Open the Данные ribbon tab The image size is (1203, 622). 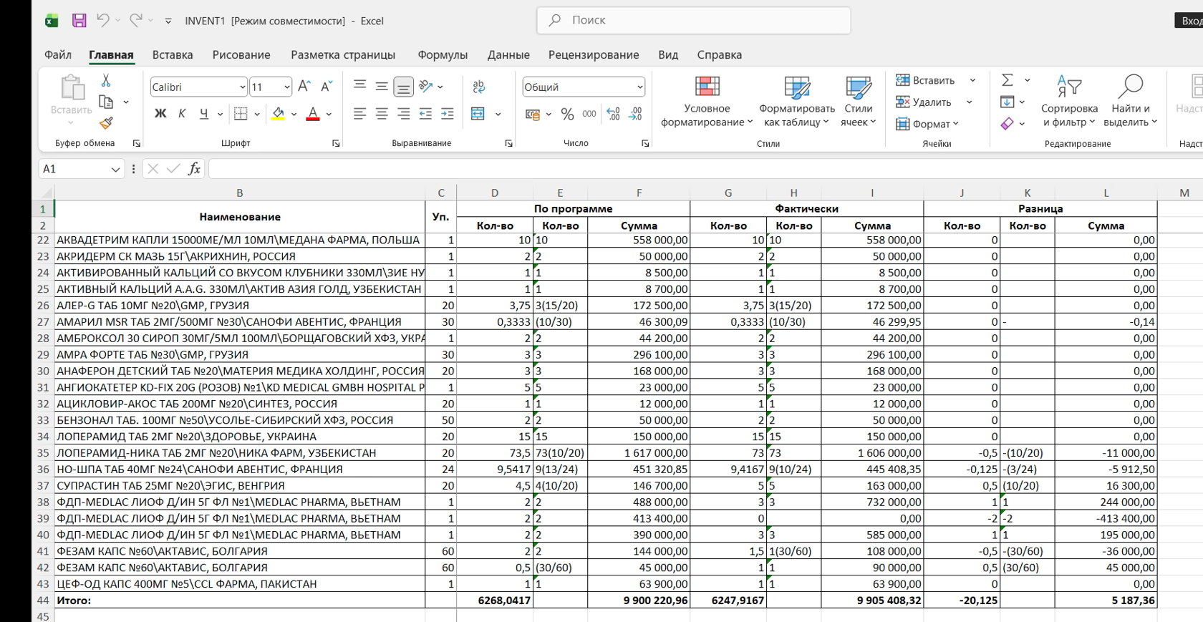[x=508, y=55]
